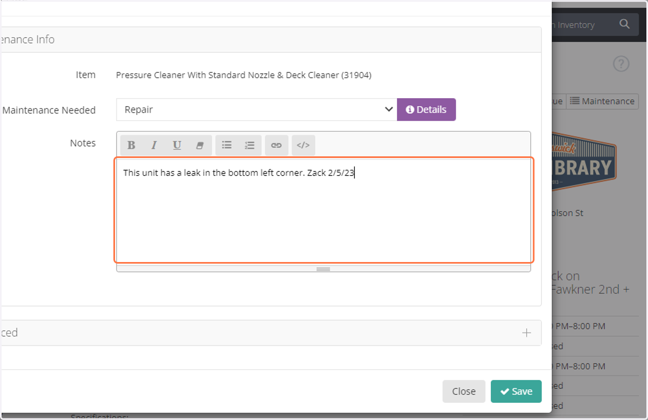Click the Close button

(x=464, y=391)
